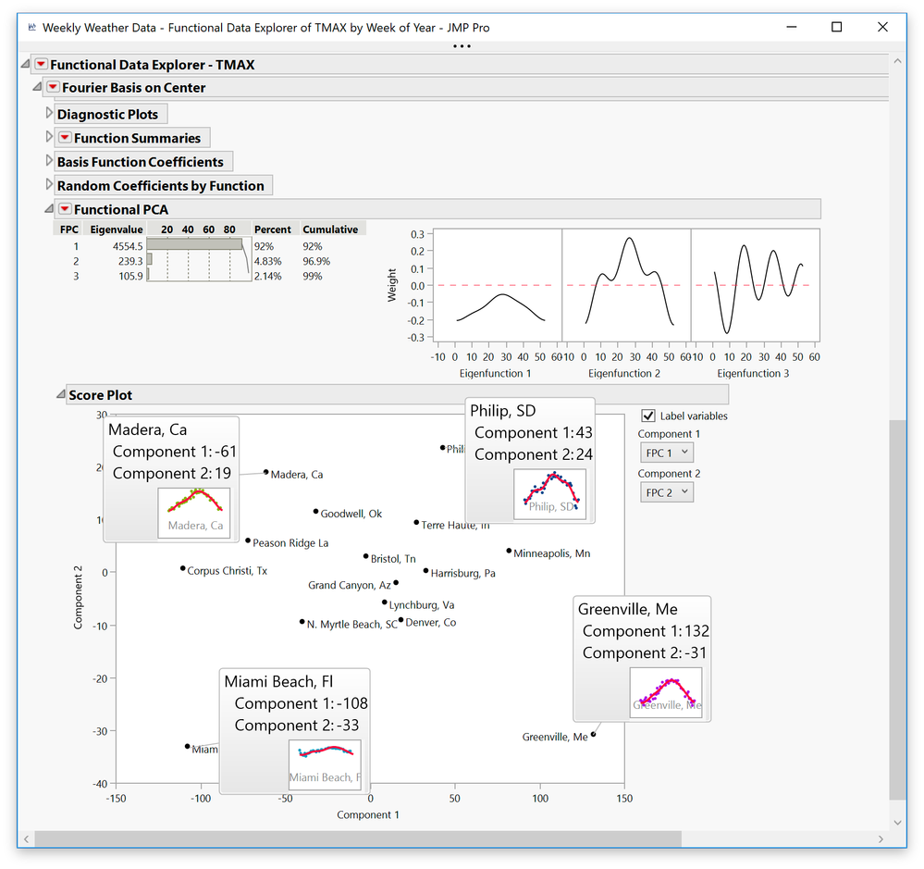924x869 pixels.
Task: Click the Madera, Ca thumbnail in hover label
Action: [194, 513]
